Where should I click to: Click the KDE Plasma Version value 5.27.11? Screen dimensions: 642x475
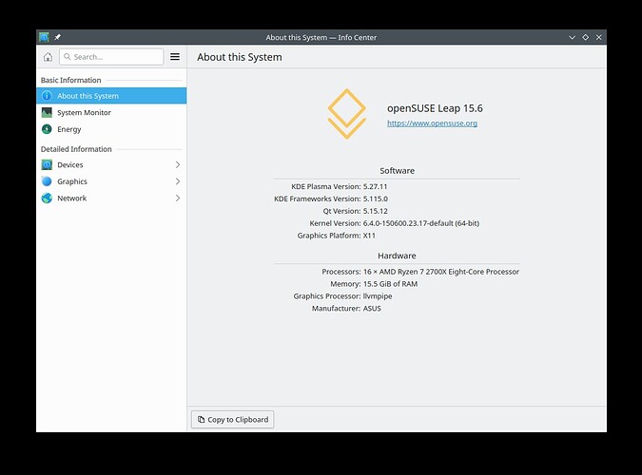375,186
